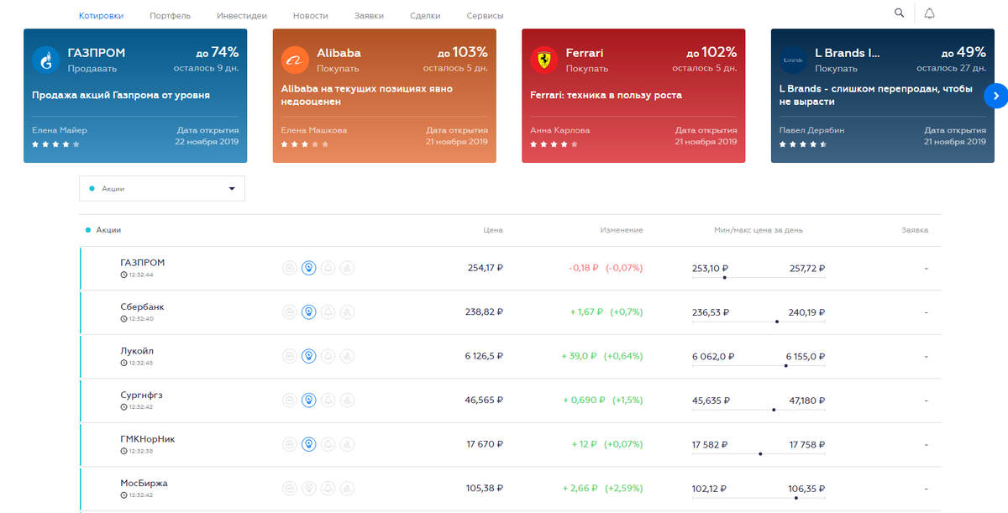Open the notifications bell in the header

(x=929, y=13)
